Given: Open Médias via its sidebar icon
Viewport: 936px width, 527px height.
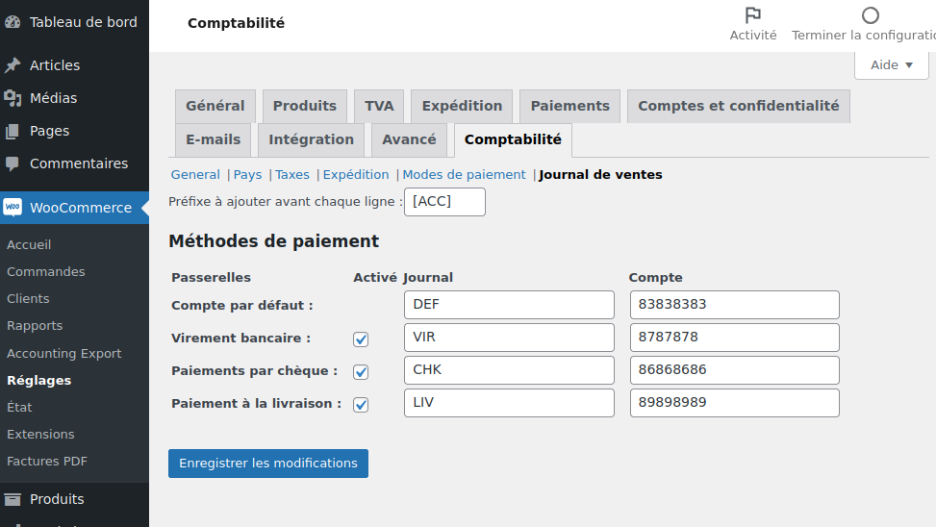Looking at the screenshot, I should (x=13, y=98).
